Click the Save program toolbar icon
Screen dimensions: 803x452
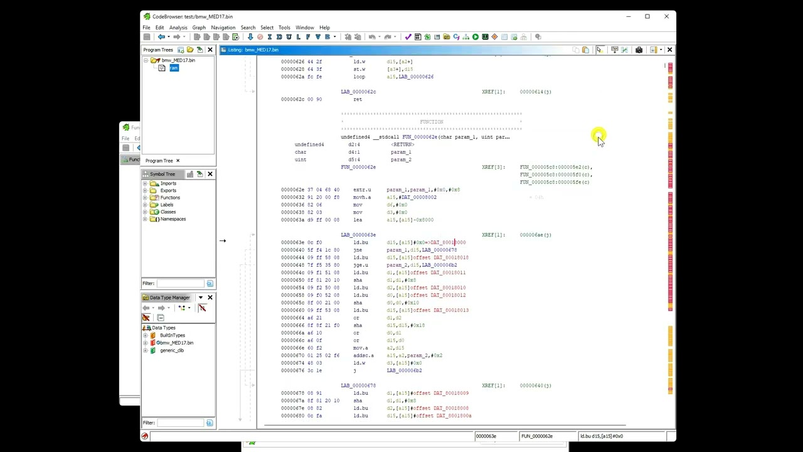click(147, 37)
